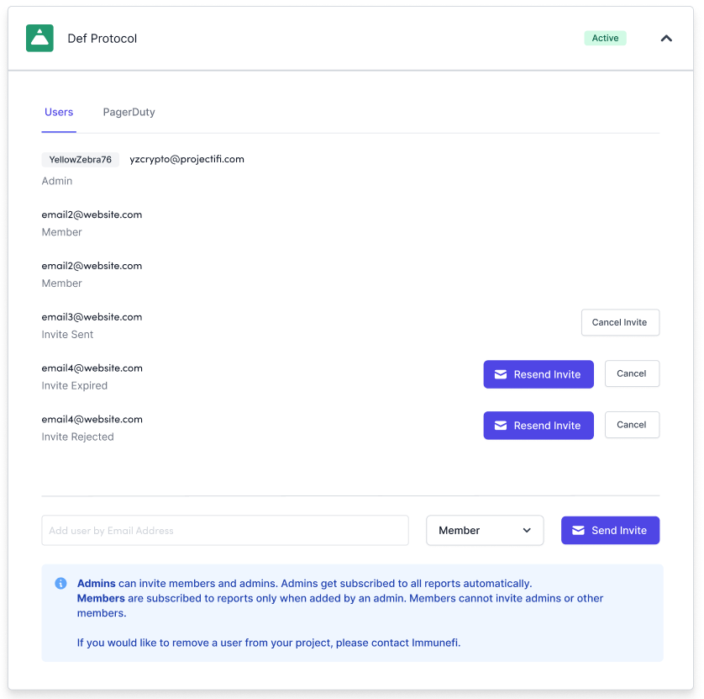Click the Active status badge
The width and height of the screenshot is (704, 699).
point(605,38)
